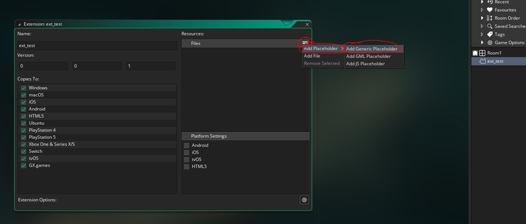The image size is (526, 224).
Task: Uncheck the macOS copies-to checkbox
Action: (x=24, y=95)
